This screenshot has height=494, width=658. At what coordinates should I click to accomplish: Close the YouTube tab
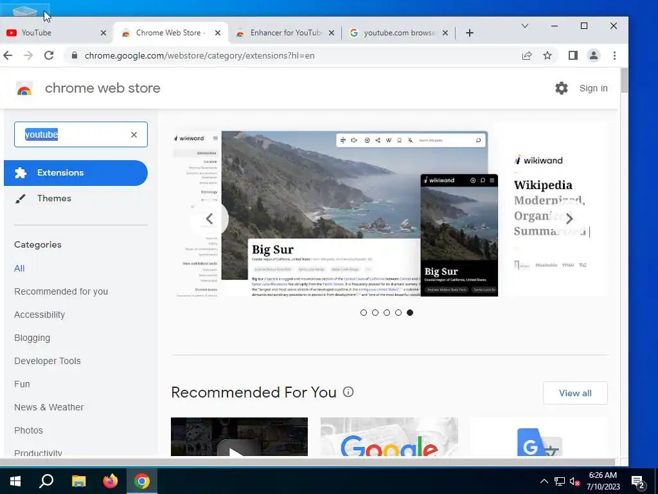pyautogui.click(x=103, y=33)
